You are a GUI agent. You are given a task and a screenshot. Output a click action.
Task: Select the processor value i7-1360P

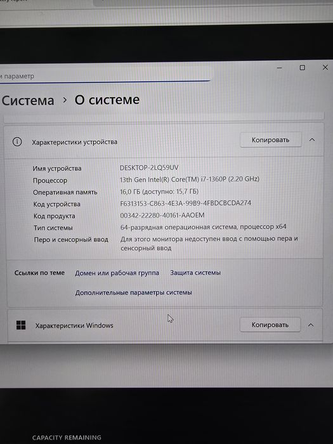[190, 180]
